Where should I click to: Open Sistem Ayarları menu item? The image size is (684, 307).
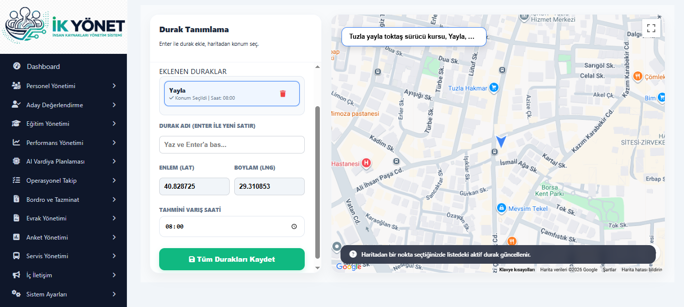[x=63, y=294]
